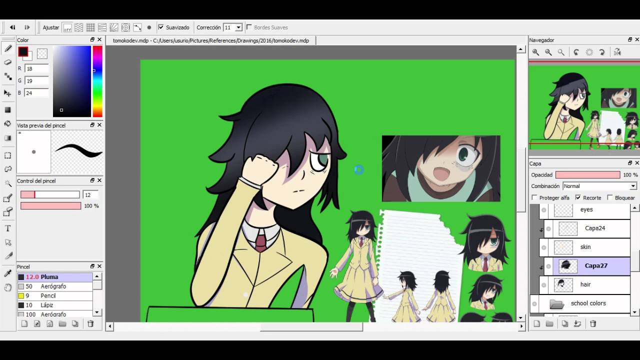Flip the view horizontally in the Navigator
This screenshot has width=640, height=360.
coord(617,52)
